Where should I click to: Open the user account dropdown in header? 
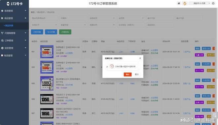click(200, 3)
